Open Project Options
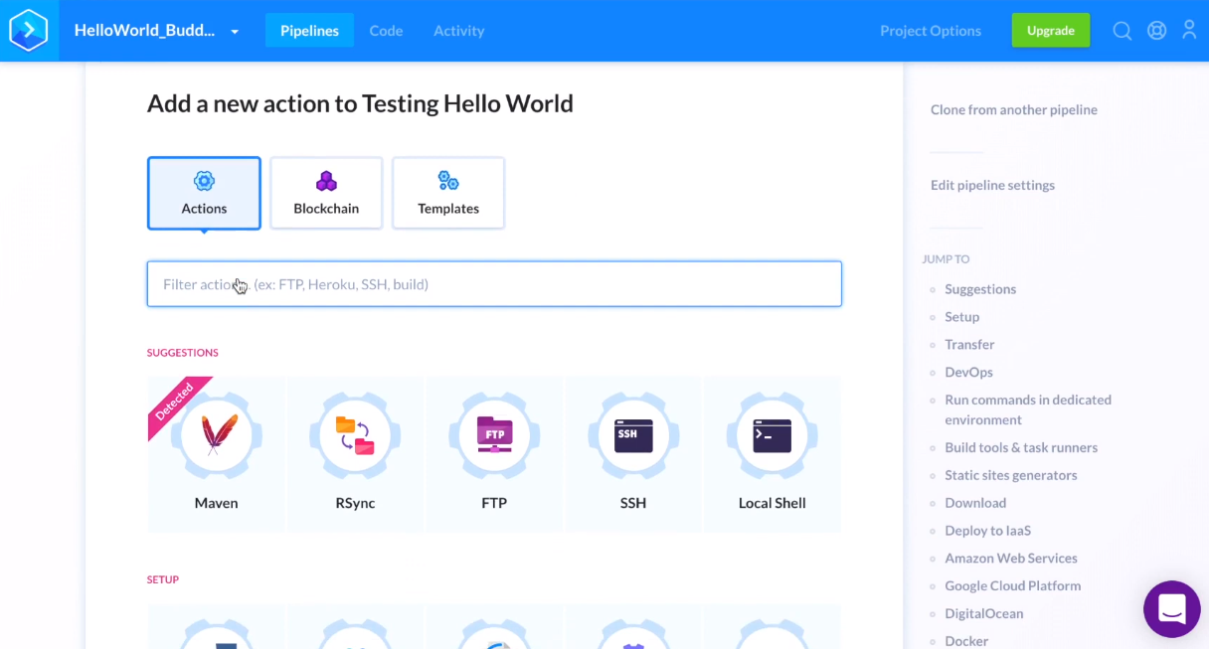The width and height of the screenshot is (1209, 649). pos(930,30)
